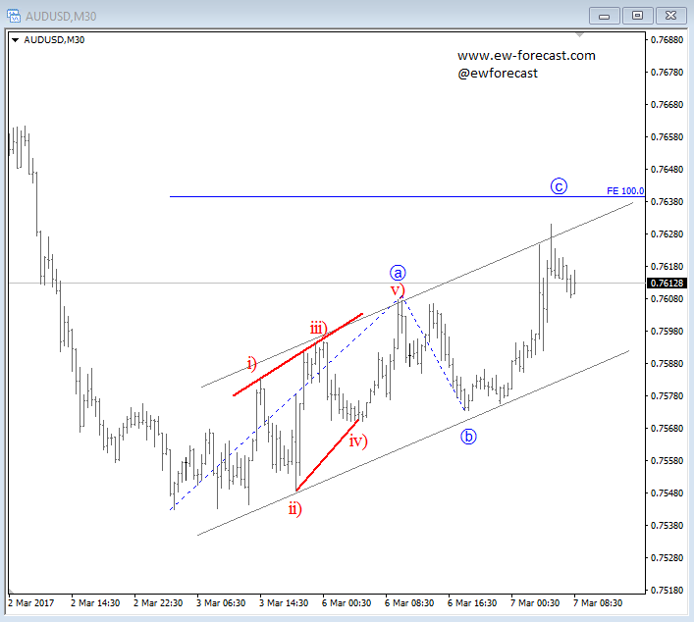The width and height of the screenshot is (694, 622).
Task: Click the red "iv)" wave marker
Action: 358,441
